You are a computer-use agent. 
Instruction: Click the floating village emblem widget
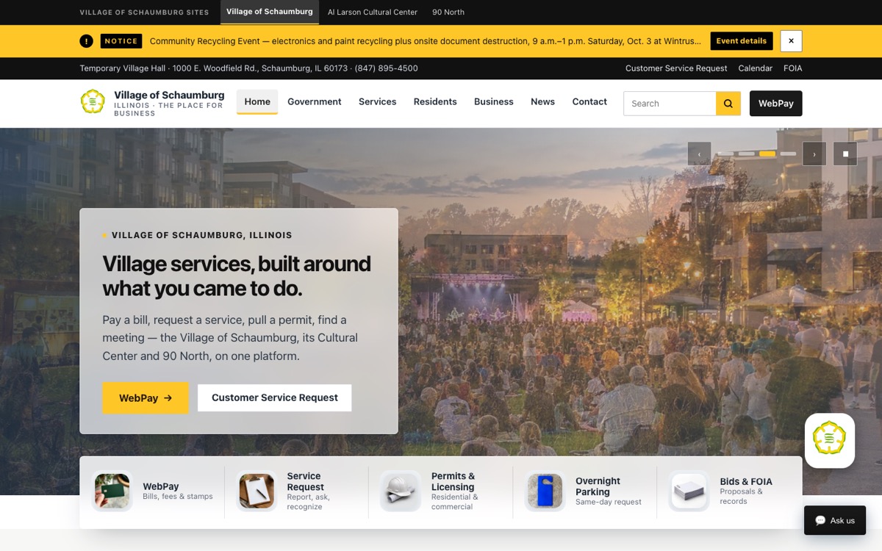pos(829,440)
